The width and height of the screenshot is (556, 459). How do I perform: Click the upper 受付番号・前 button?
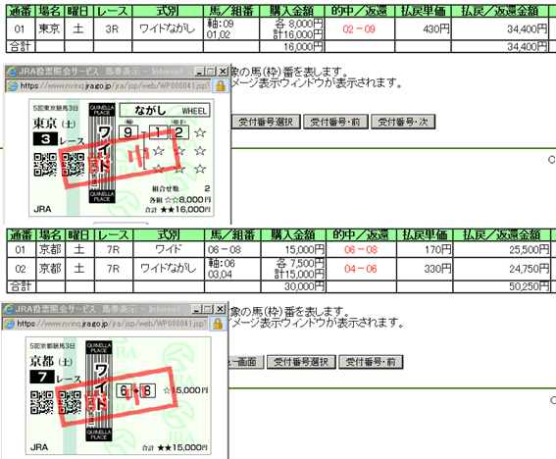335,122
